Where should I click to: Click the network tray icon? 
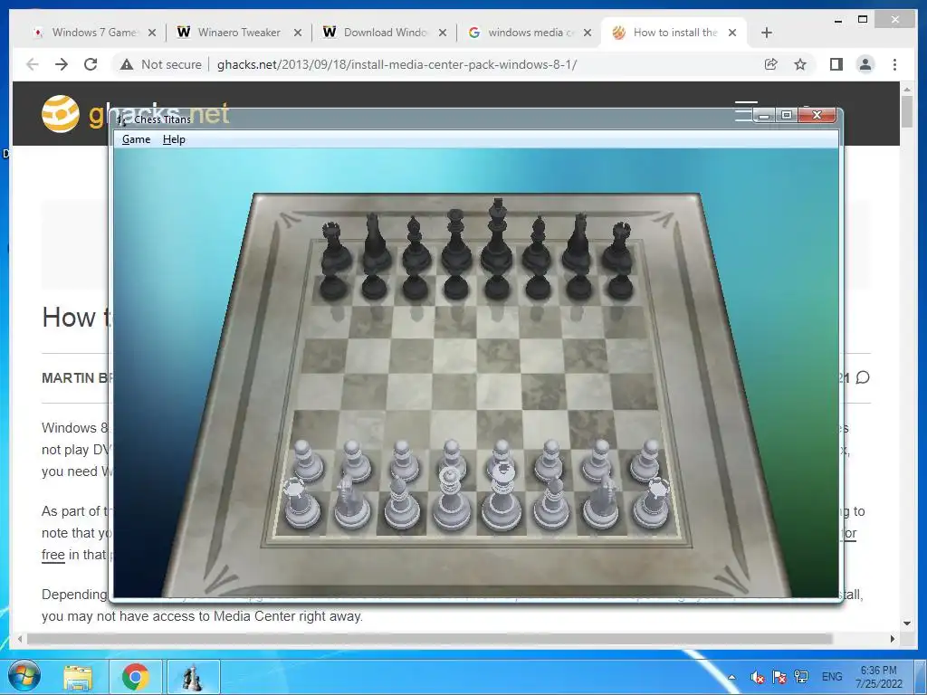[x=802, y=677]
